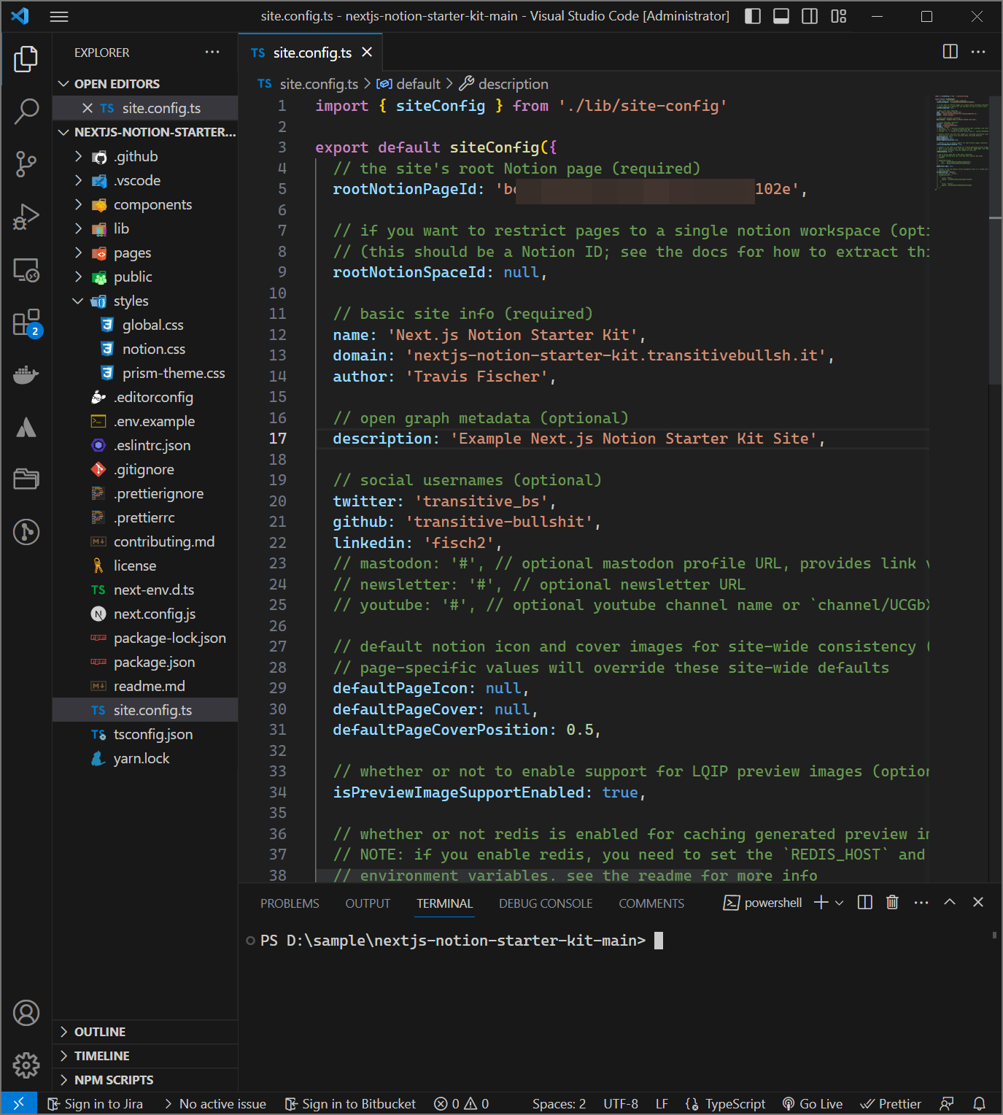This screenshot has width=1003, height=1115.
Task: Close the site.config.ts editor tab
Action: [x=367, y=52]
